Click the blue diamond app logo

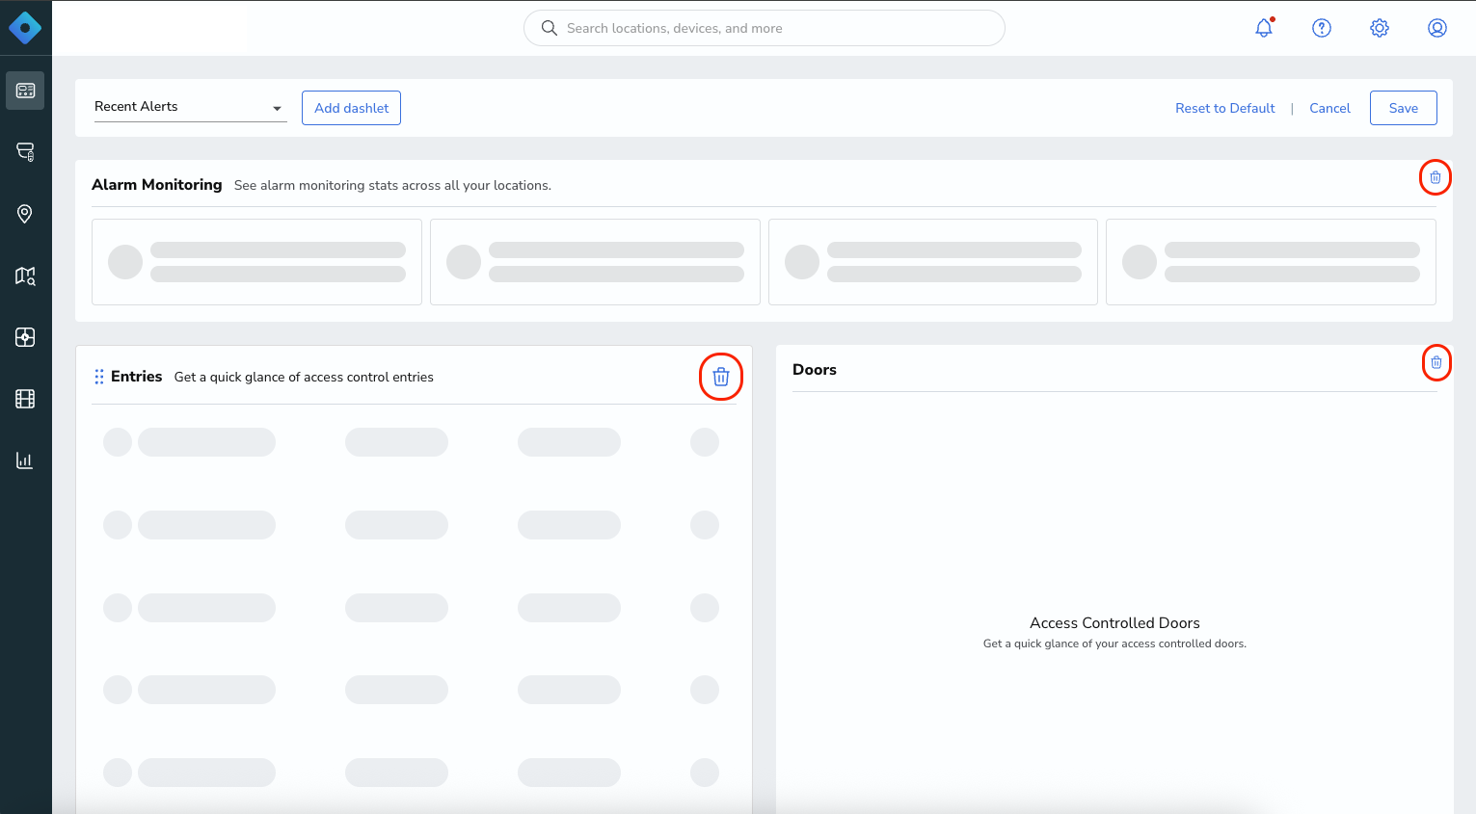click(25, 28)
